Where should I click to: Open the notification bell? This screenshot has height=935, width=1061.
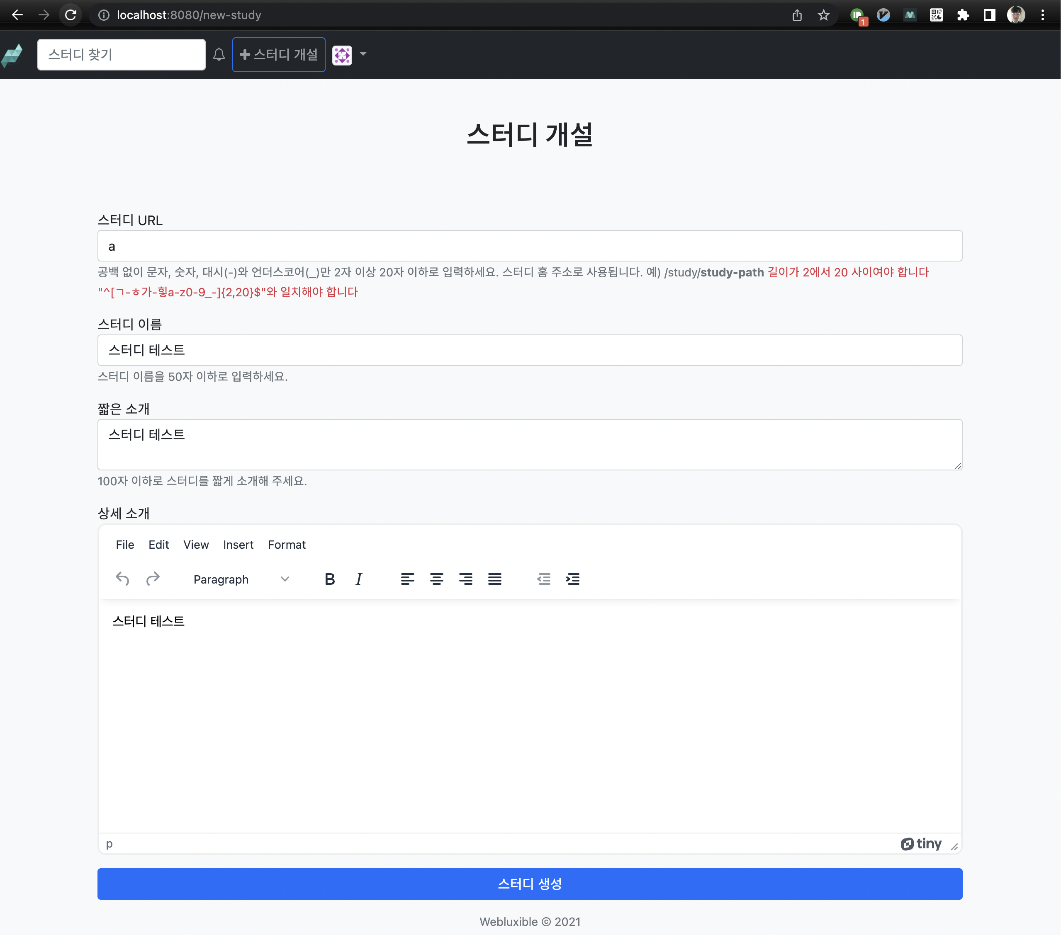(219, 54)
